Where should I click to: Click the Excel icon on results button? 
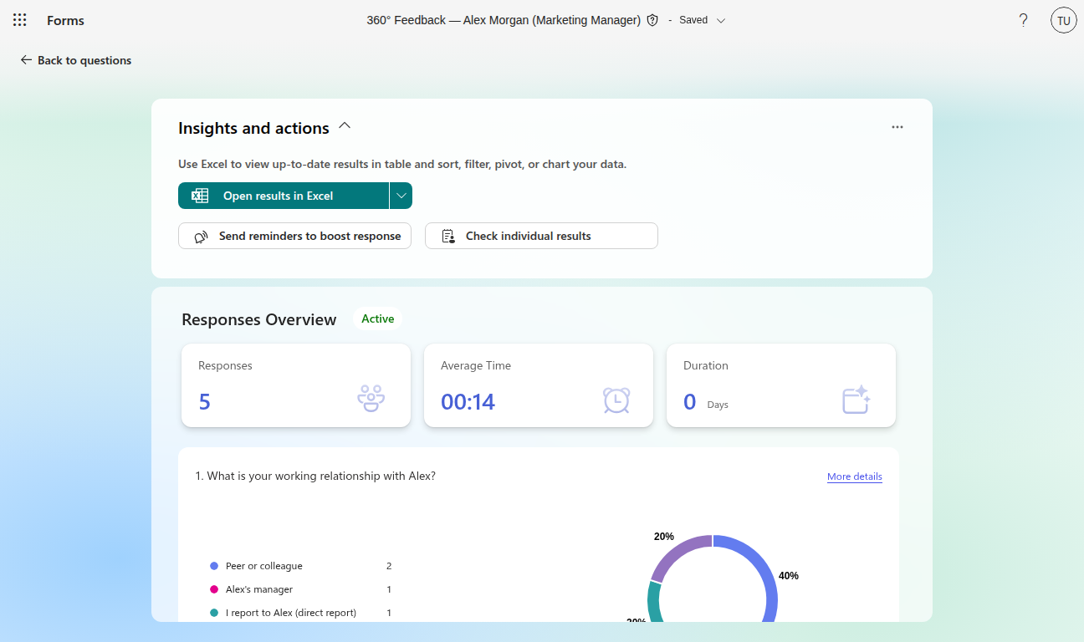(x=200, y=196)
